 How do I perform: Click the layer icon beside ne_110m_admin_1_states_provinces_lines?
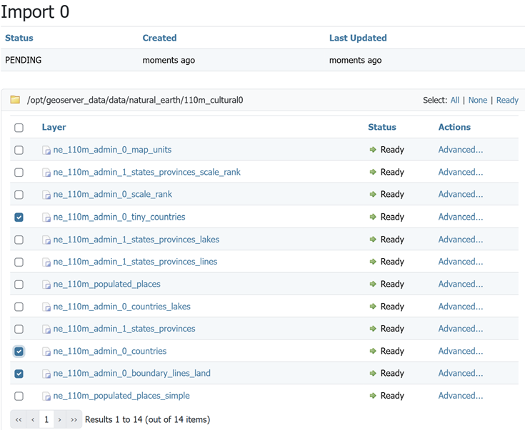tap(46, 262)
